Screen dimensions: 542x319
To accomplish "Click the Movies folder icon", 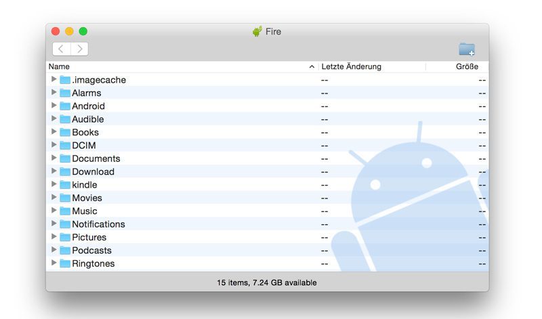I will pos(65,198).
